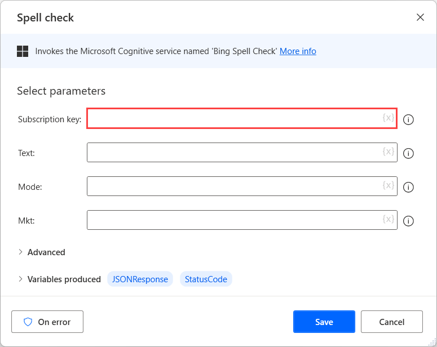Click the shield icon on On error
Image resolution: width=437 pixels, height=347 pixels.
coord(28,322)
